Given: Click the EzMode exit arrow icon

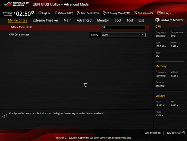Looking at the screenshot, I should coord(183,133).
